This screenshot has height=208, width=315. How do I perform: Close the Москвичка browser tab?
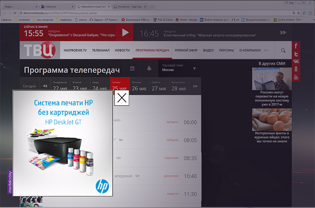pyautogui.click(x=145, y=7)
